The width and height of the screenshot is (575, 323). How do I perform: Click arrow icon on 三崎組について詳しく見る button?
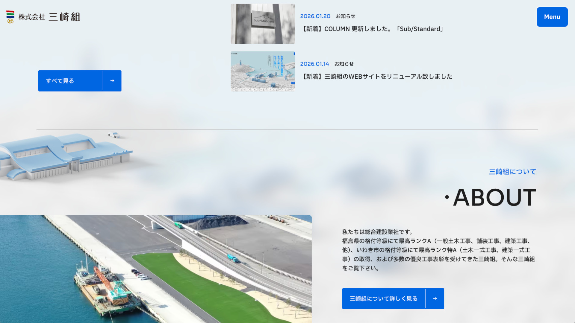(x=435, y=298)
